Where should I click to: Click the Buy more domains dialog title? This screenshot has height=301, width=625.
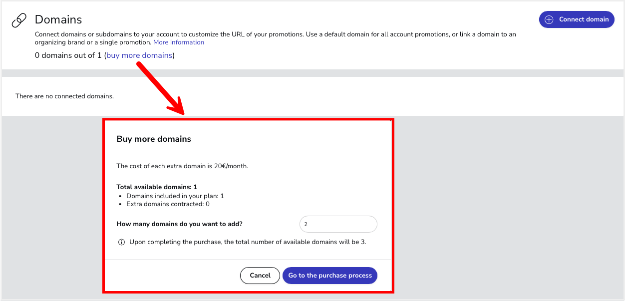click(154, 139)
